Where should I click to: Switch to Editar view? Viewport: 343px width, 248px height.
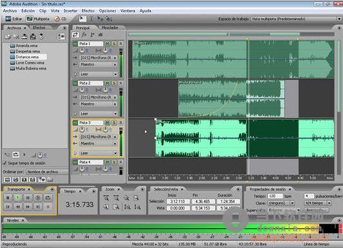(14, 19)
